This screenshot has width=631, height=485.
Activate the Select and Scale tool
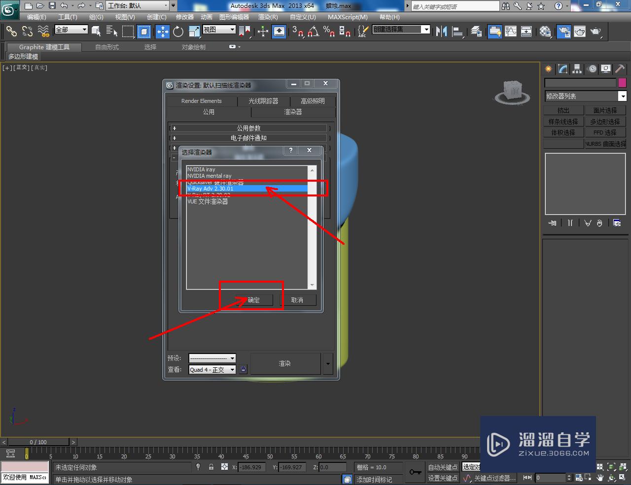[194, 32]
